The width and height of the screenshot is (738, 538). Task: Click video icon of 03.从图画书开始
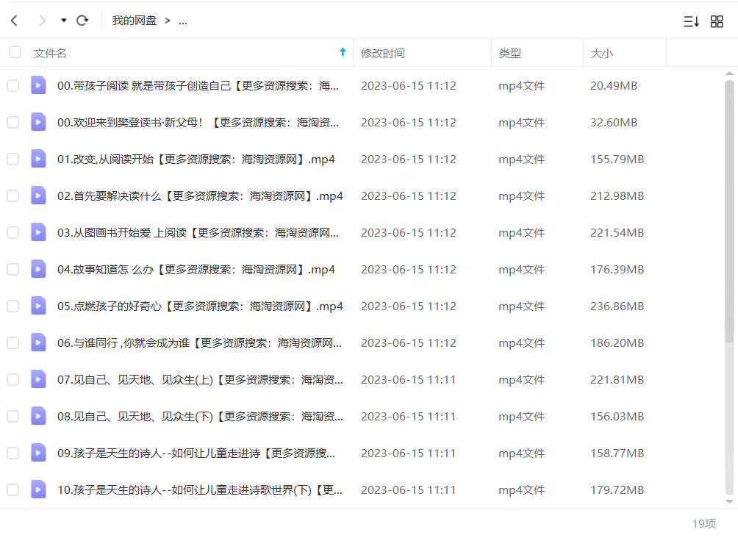pos(38,232)
